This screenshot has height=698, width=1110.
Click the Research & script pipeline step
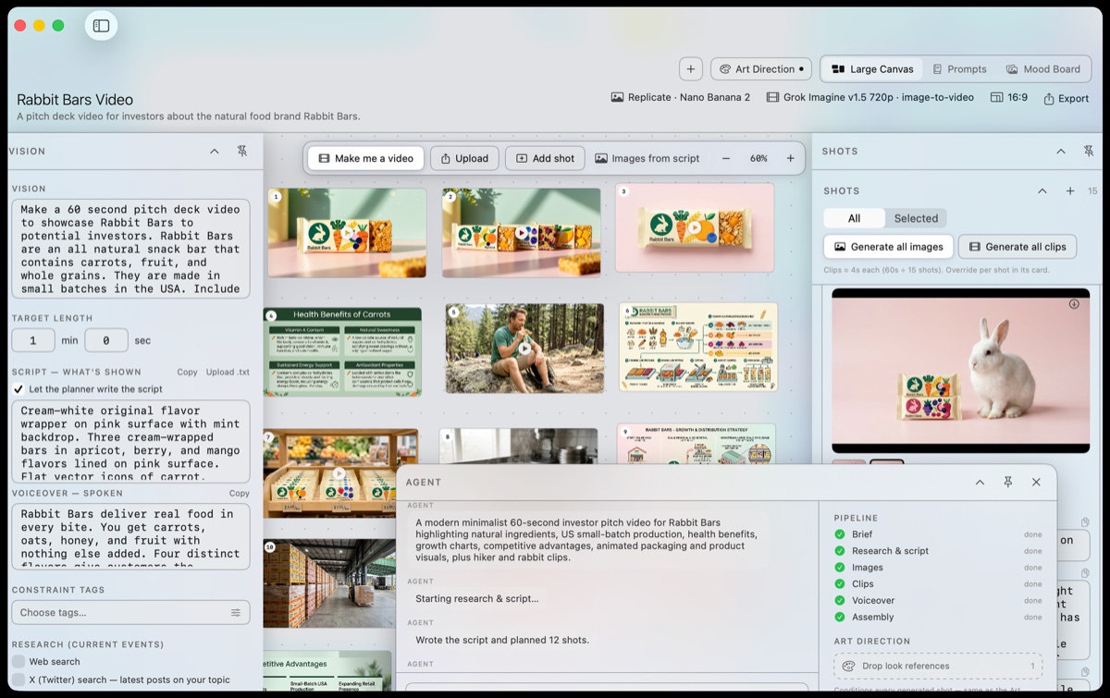tap(938, 551)
